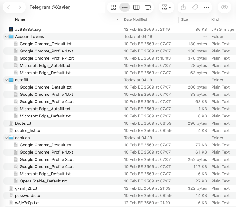The image size is (236, 207).
Task: Select Opera Stable_Default.txt in cookies
Action: click(x=43, y=181)
